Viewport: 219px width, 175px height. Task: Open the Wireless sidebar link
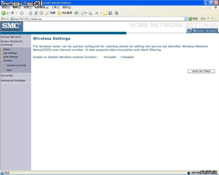point(8,61)
